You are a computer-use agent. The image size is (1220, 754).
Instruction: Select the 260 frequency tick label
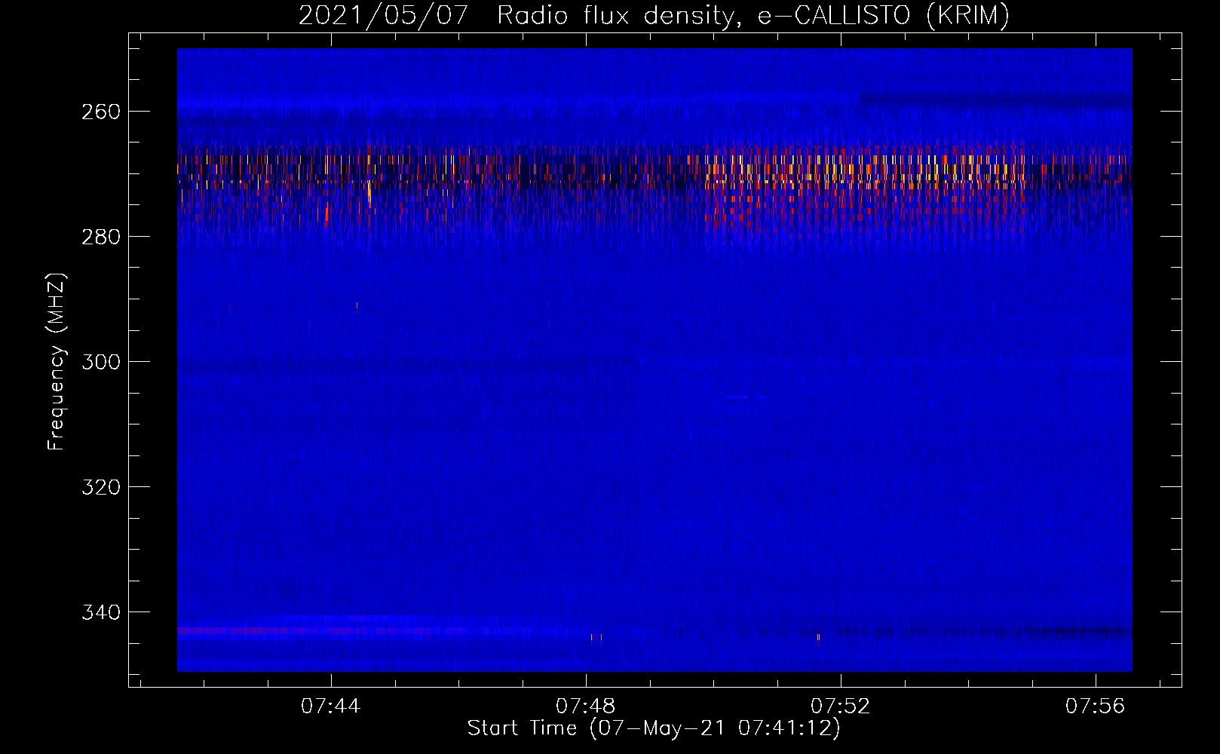click(101, 112)
